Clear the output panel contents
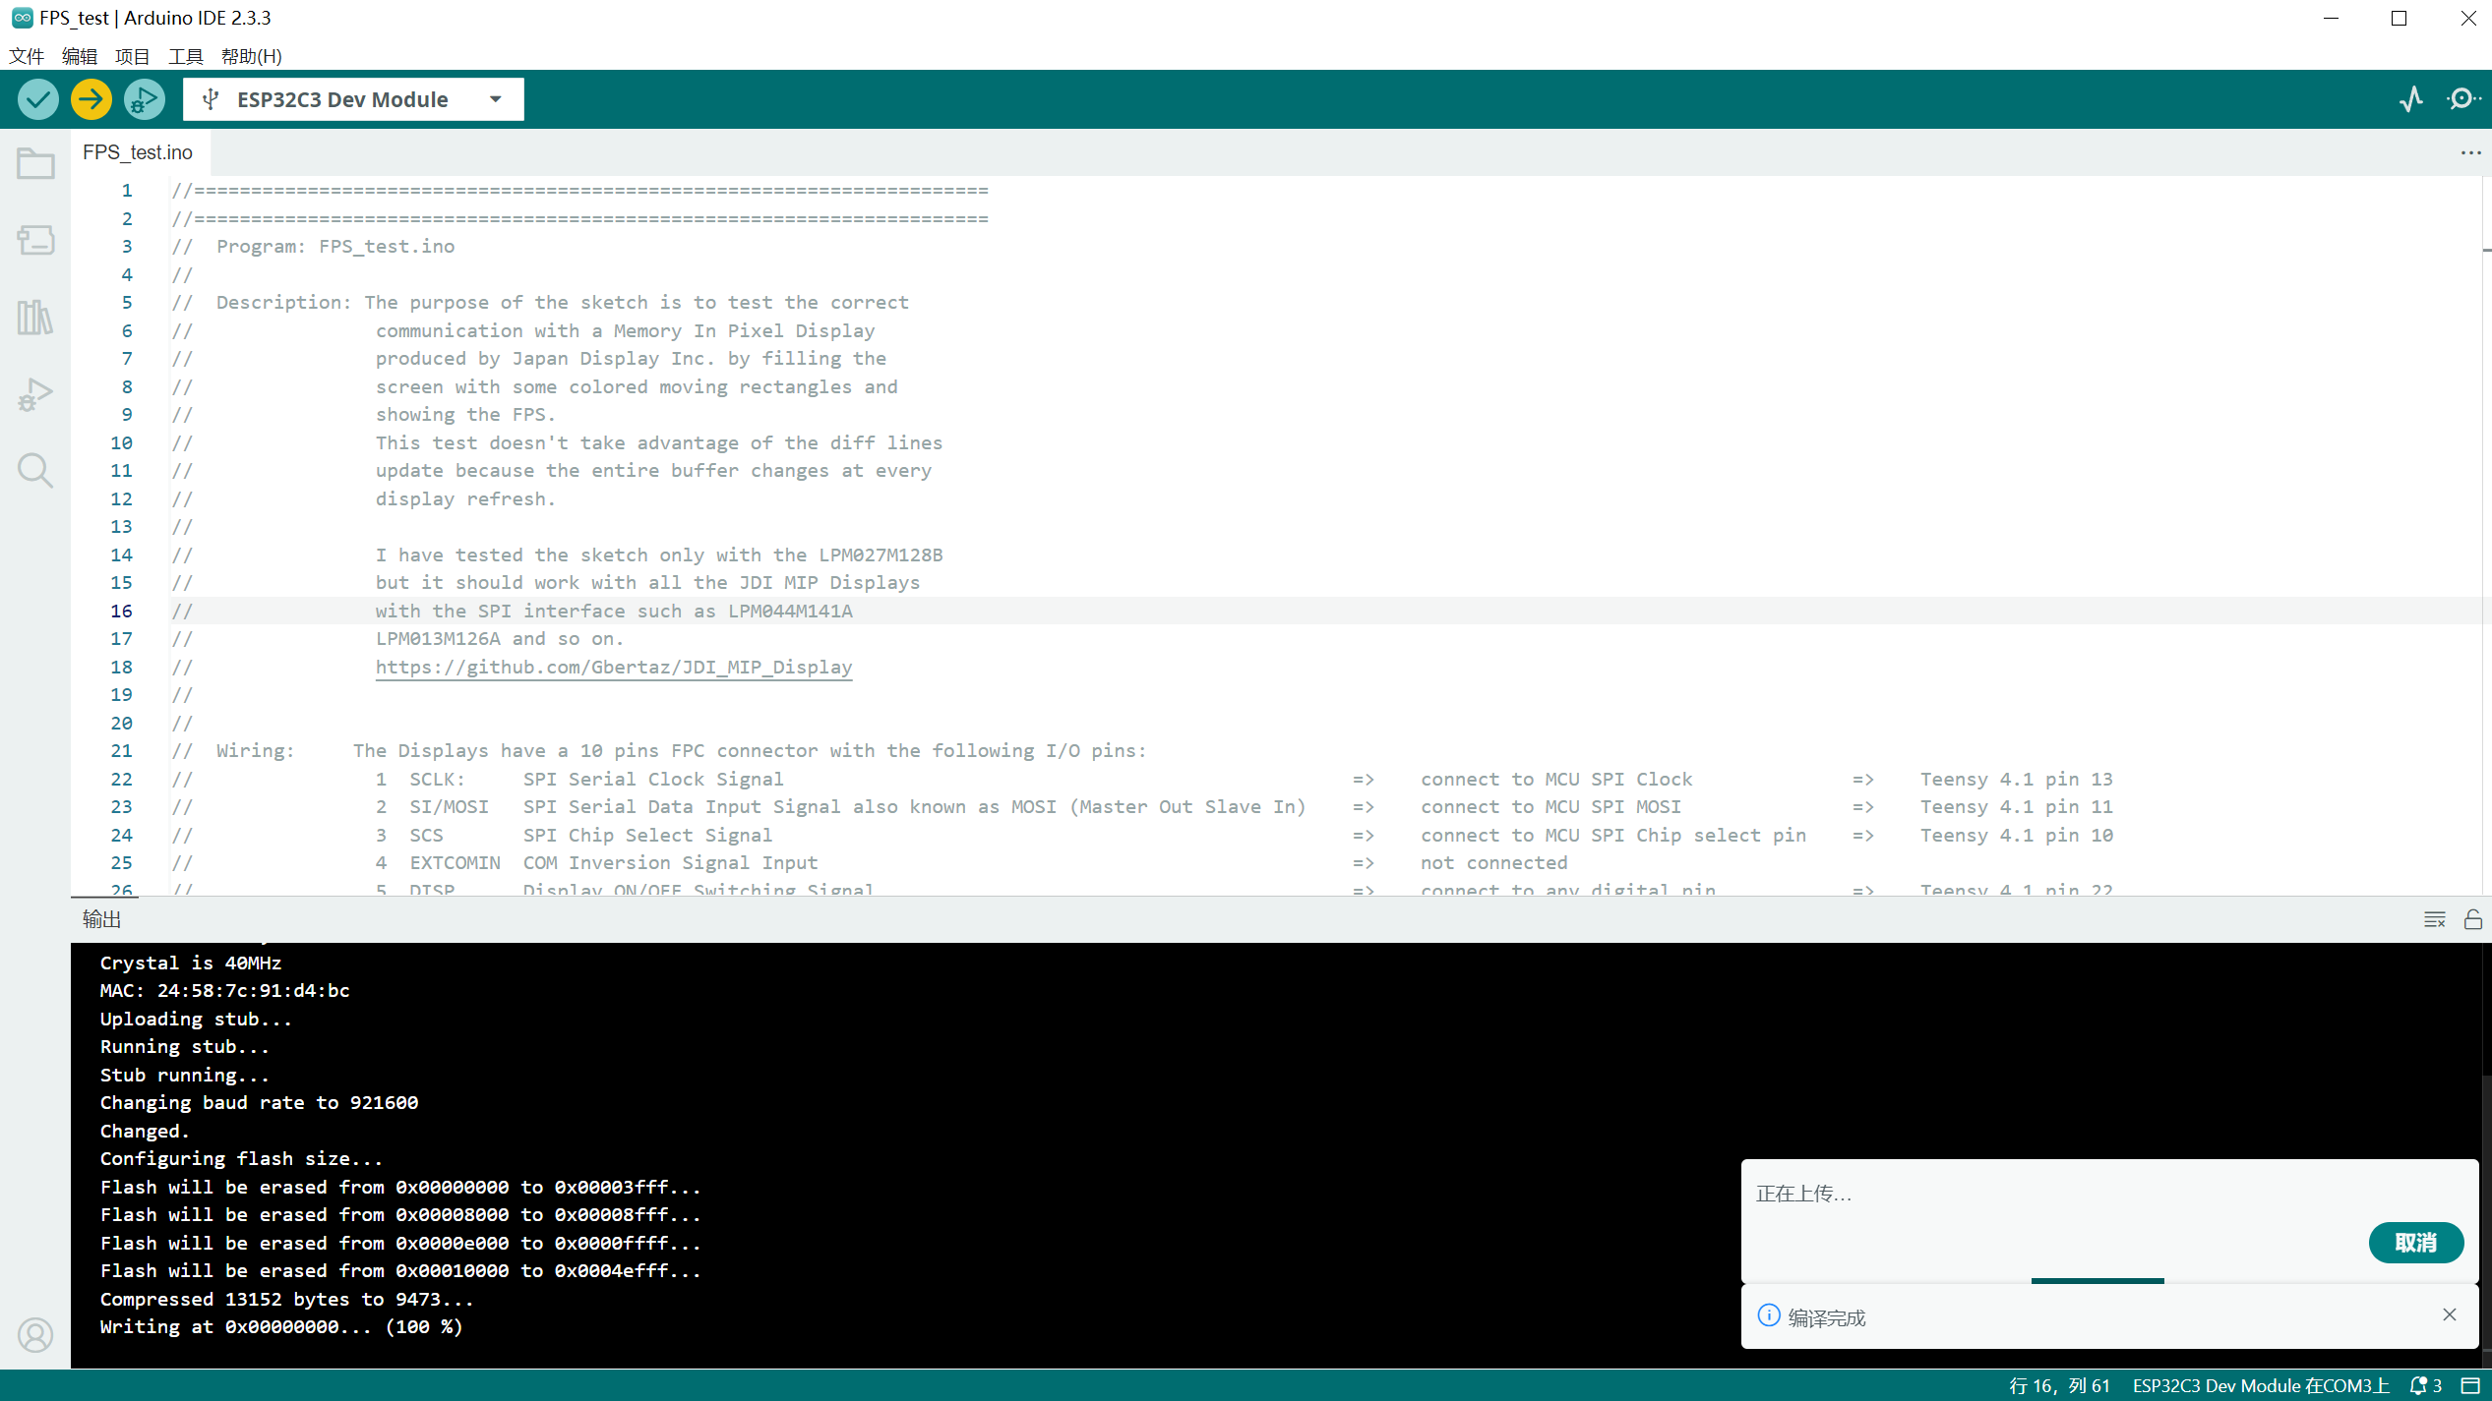Viewport: 2492px width, 1401px height. [x=2435, y=919]
